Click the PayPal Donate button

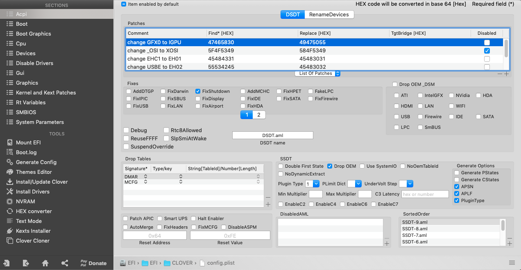(93, 263)
